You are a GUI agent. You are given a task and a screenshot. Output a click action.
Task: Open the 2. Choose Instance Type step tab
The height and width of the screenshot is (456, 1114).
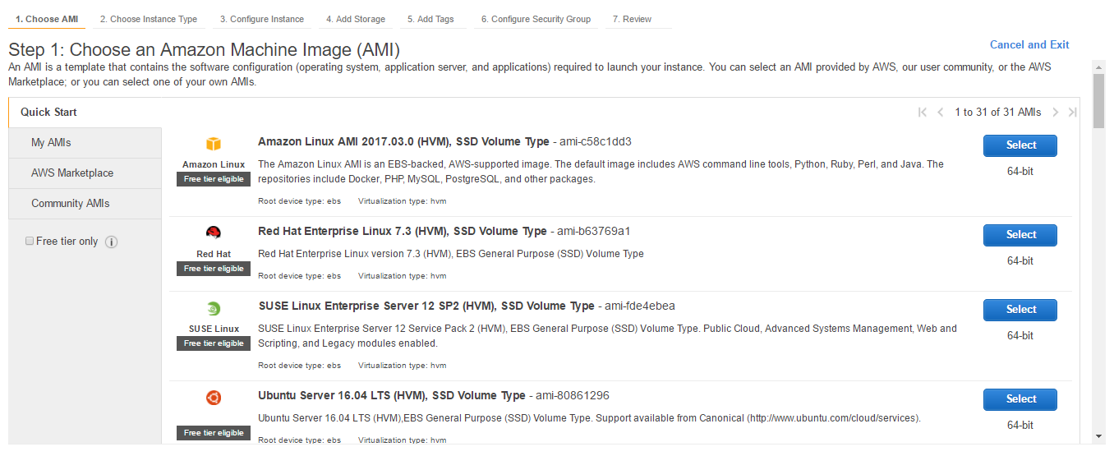tap(148, 19)
